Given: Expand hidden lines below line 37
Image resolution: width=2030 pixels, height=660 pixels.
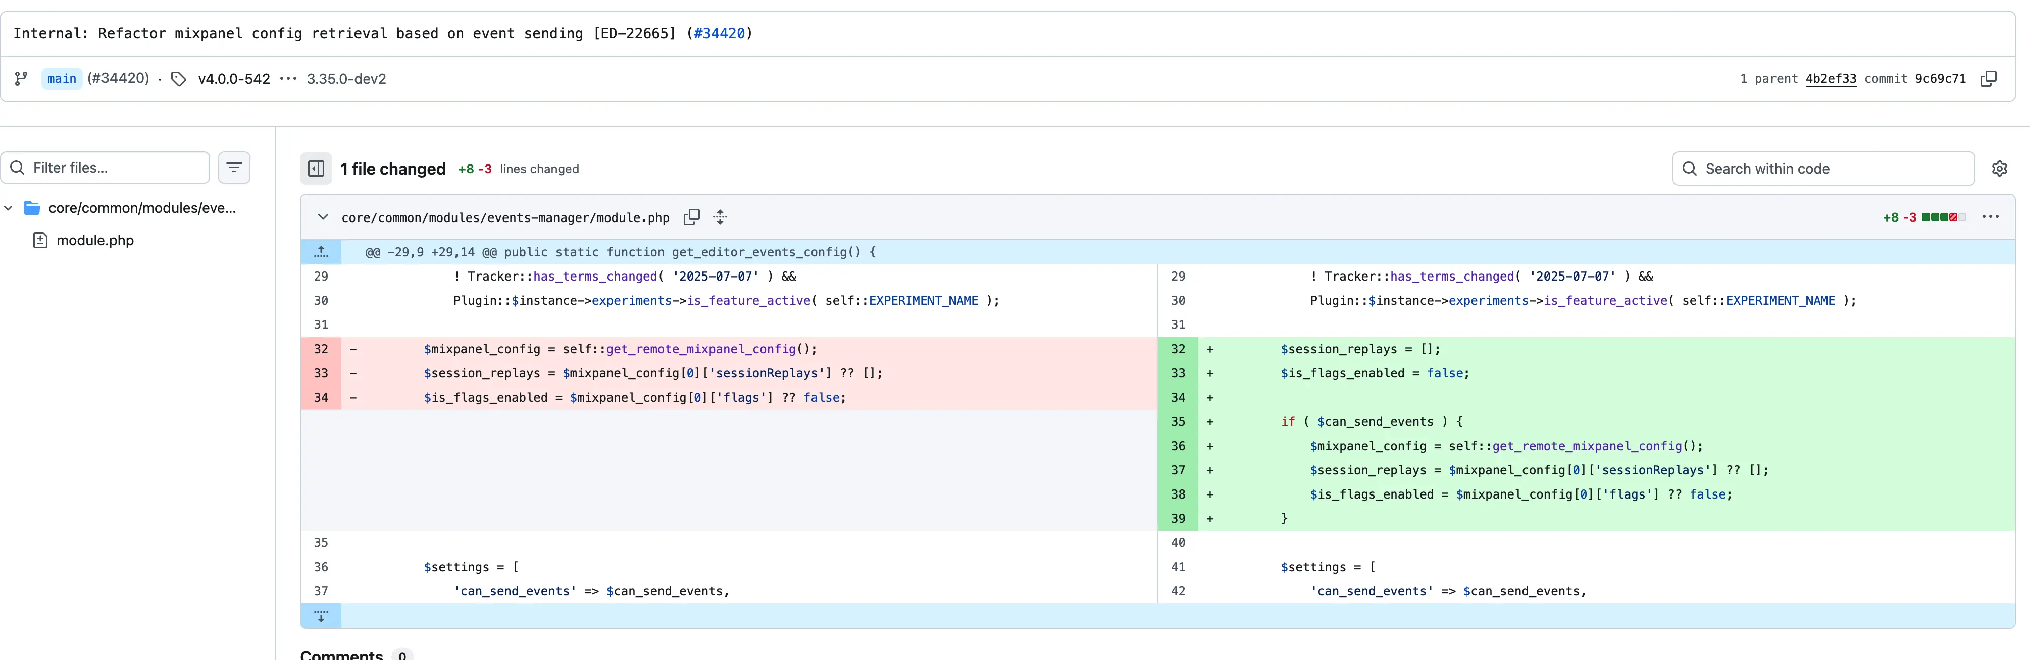Looking at the screenshot, I should [321, 616].
